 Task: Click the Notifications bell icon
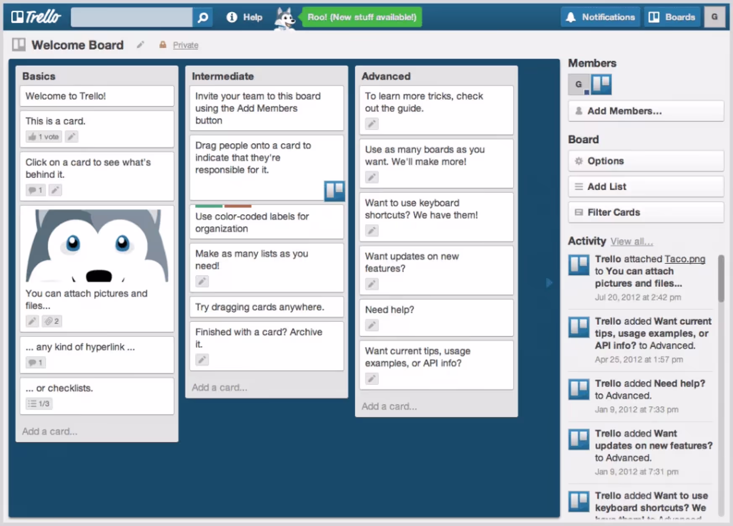click(571, 17)
